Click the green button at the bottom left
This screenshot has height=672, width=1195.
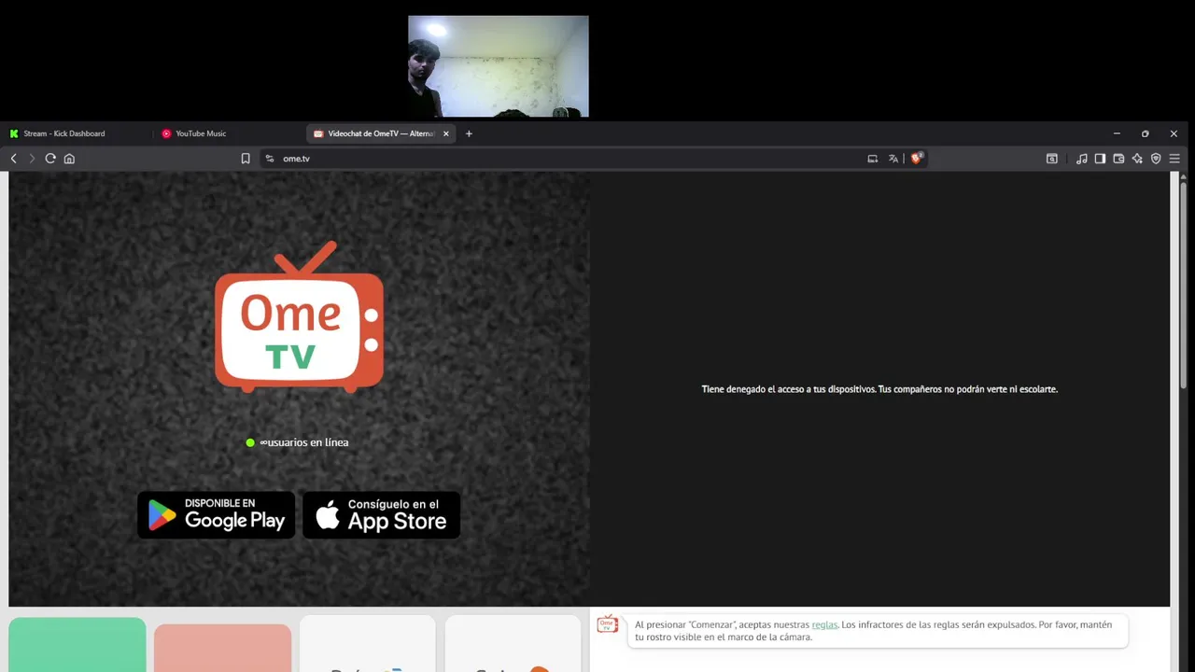(x=77, y=645)
